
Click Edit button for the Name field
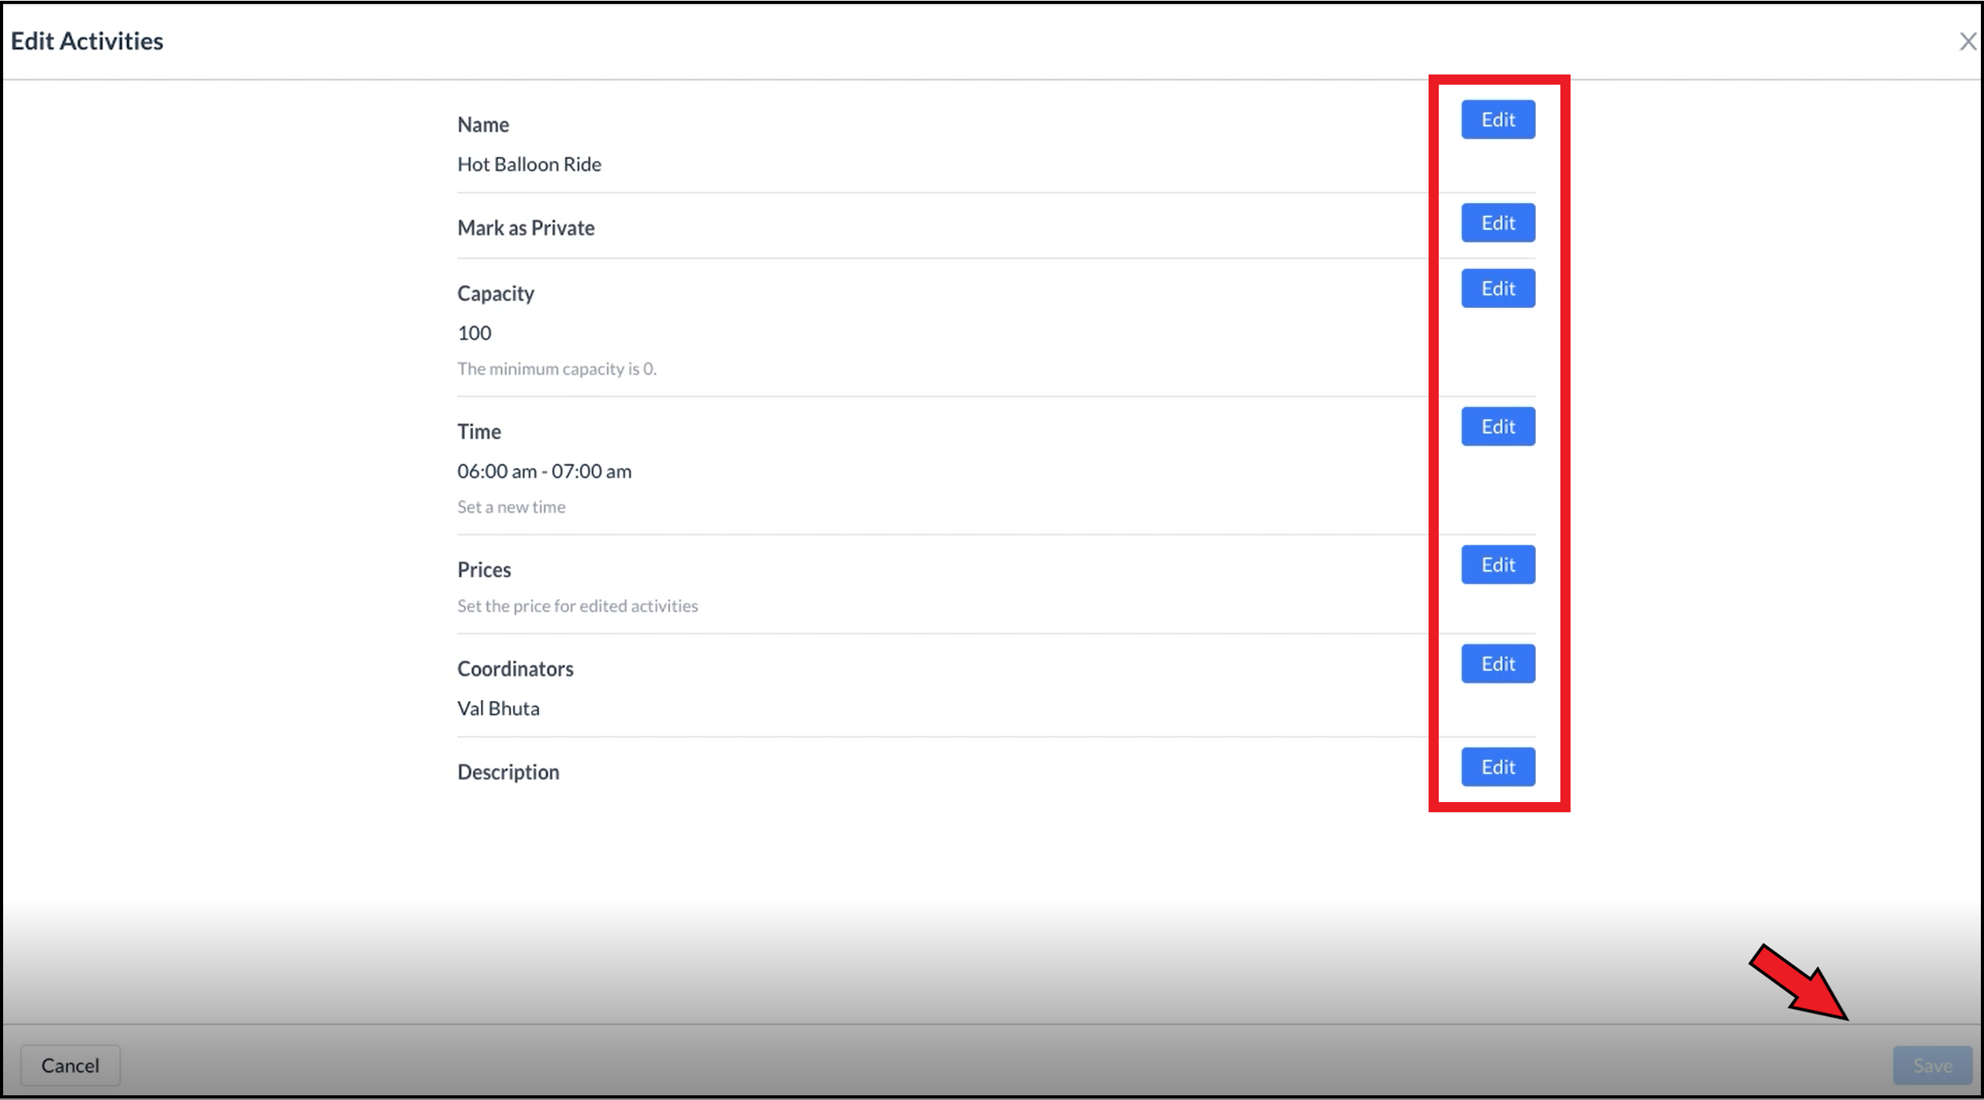[1497, 120]
